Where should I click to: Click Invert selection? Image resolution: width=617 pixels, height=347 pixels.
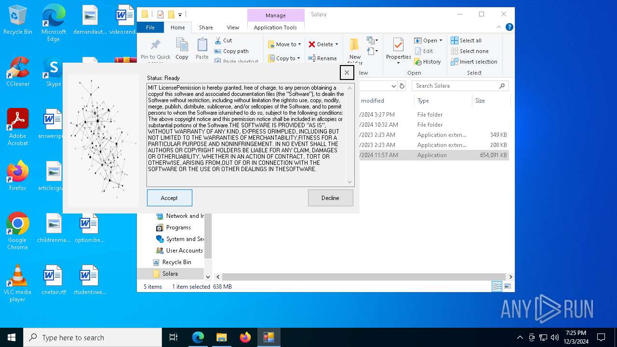(x=474, y=62)
